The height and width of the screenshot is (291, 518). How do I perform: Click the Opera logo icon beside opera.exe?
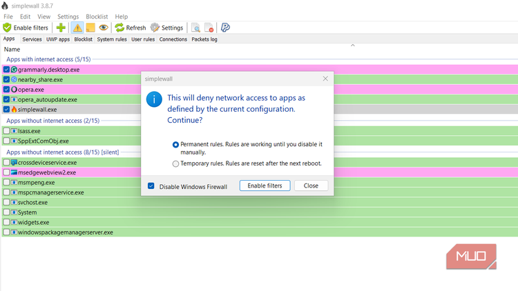pos(14,90)
